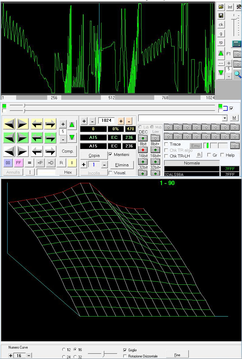Click the Elimina button
The height and width of the screenshot is (359, 242).
(122, 165)
